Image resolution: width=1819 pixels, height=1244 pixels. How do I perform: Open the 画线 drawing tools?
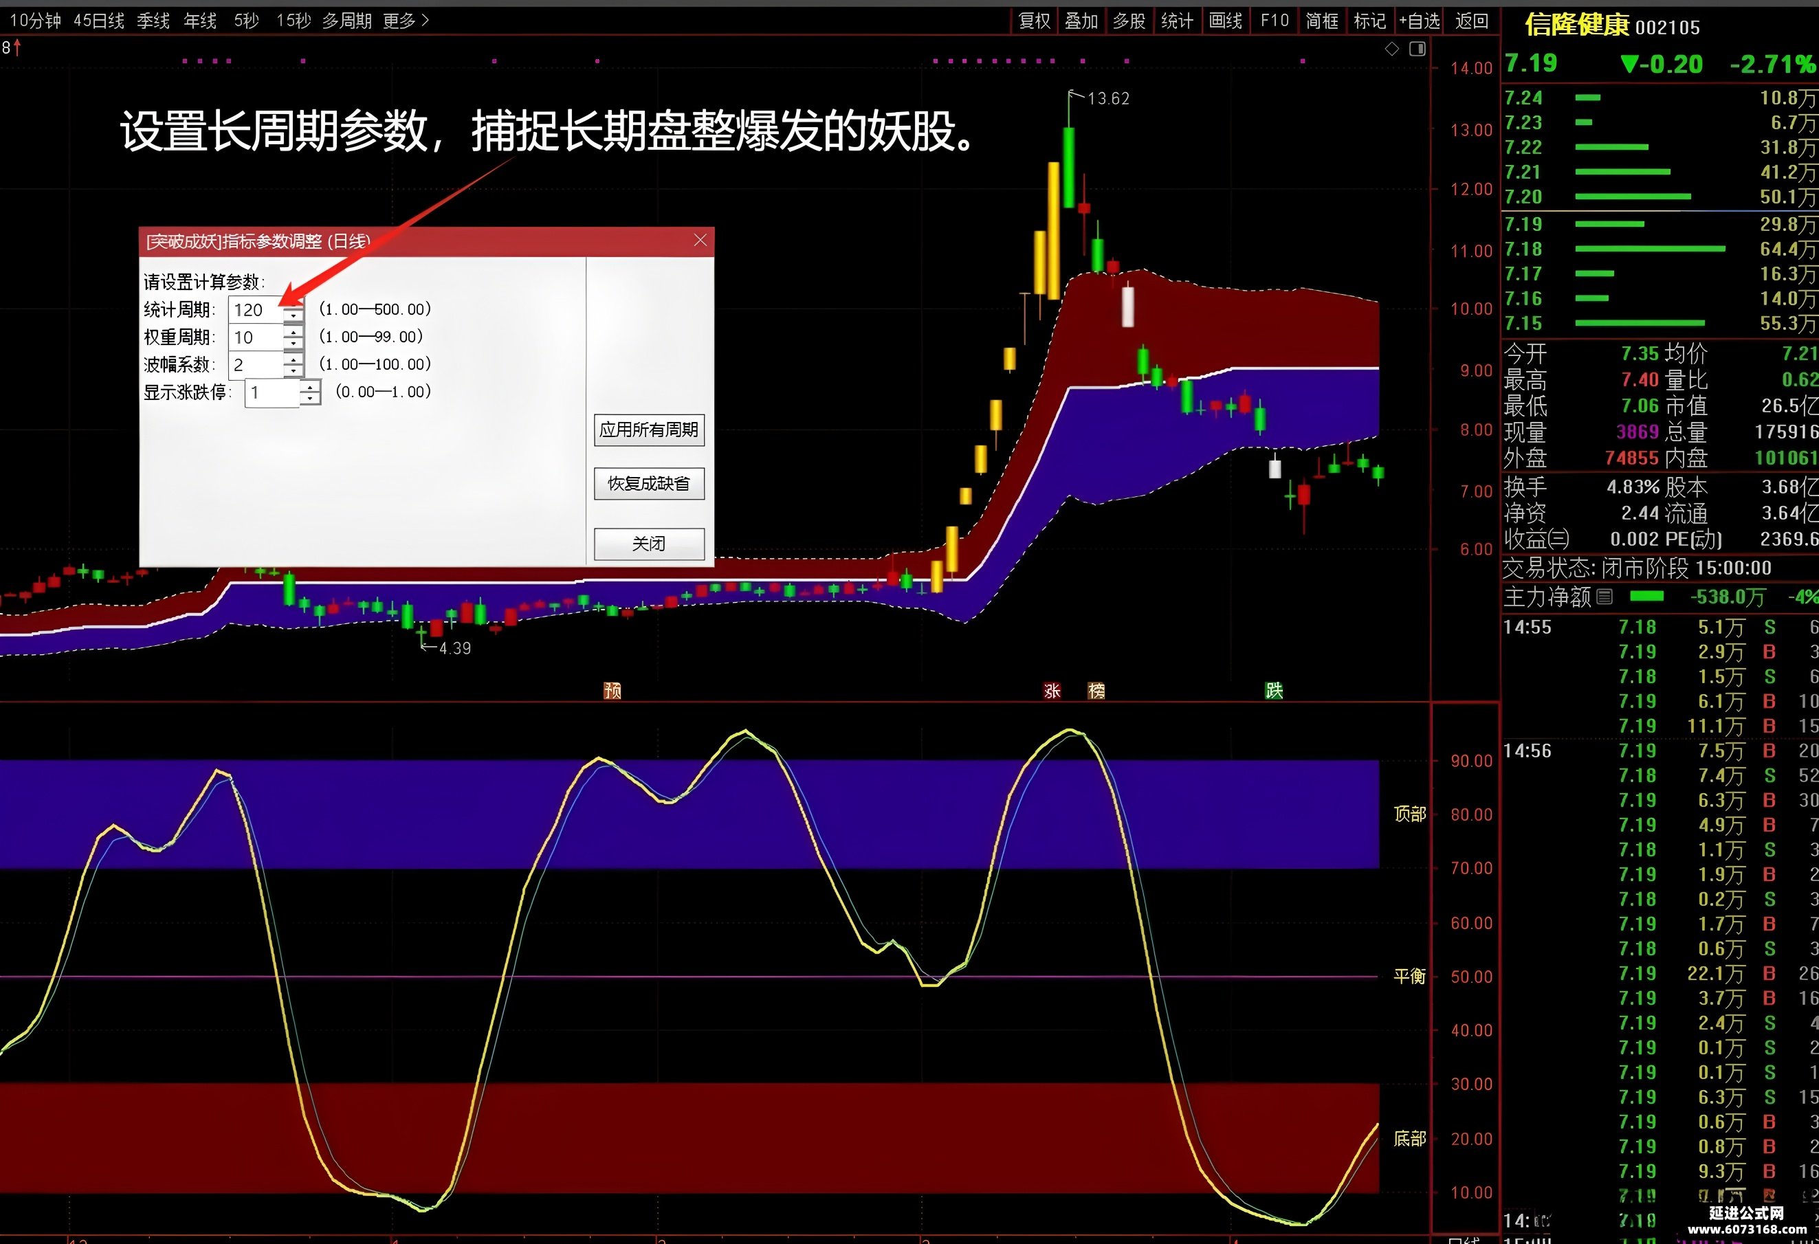point(1225,21)
